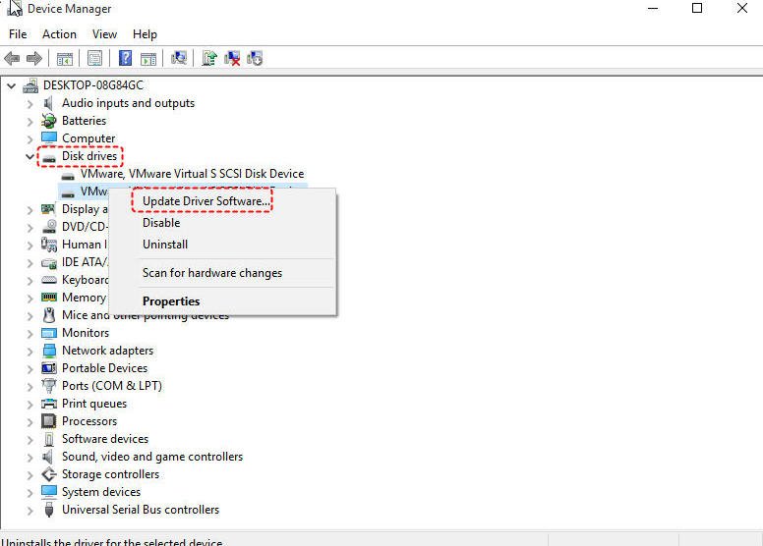Select the Processors label
The height and width of the screenshot is (546, 763).
point(89,421)
